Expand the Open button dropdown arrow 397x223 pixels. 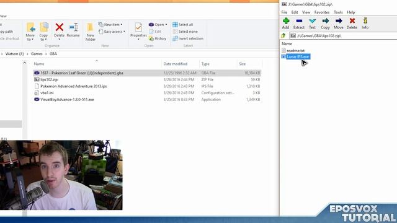166,25
